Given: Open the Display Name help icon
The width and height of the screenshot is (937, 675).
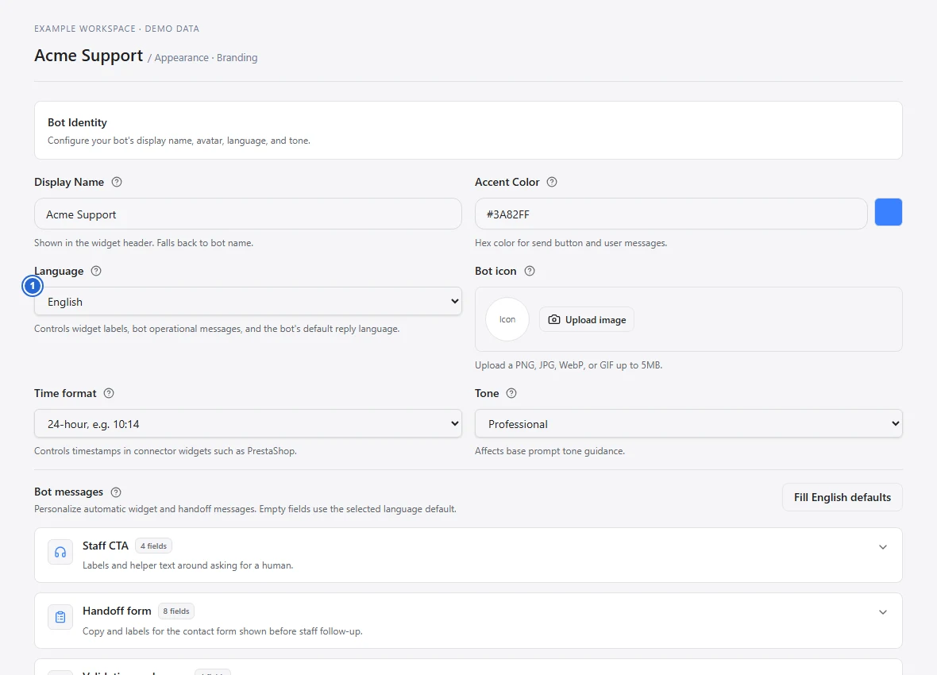Looking at the screenshot, I should 117,183.
